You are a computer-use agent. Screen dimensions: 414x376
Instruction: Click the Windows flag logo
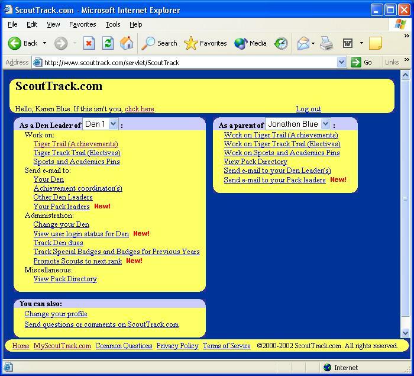(x=400, y=24)
